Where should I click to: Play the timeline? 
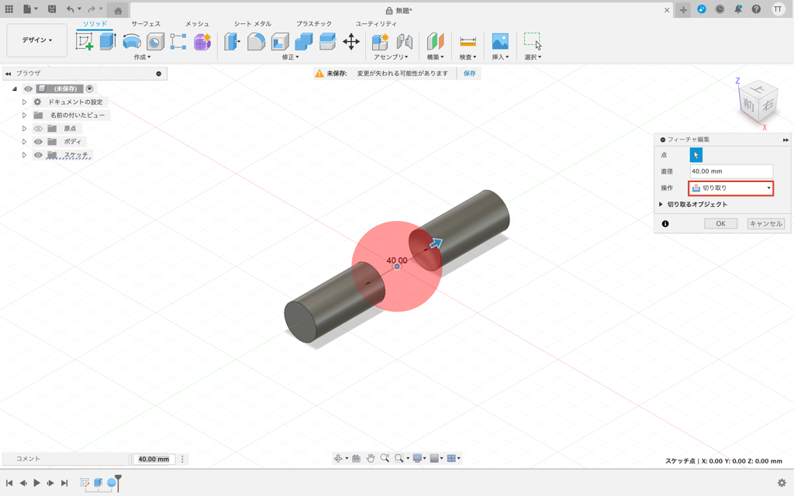click(x=36, y=483)
